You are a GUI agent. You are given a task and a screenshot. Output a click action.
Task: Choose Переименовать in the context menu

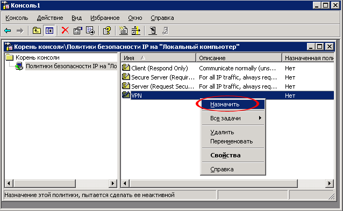tap(233, 141)
